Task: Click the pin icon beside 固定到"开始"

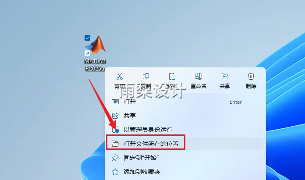Action: tap(115, 158)
